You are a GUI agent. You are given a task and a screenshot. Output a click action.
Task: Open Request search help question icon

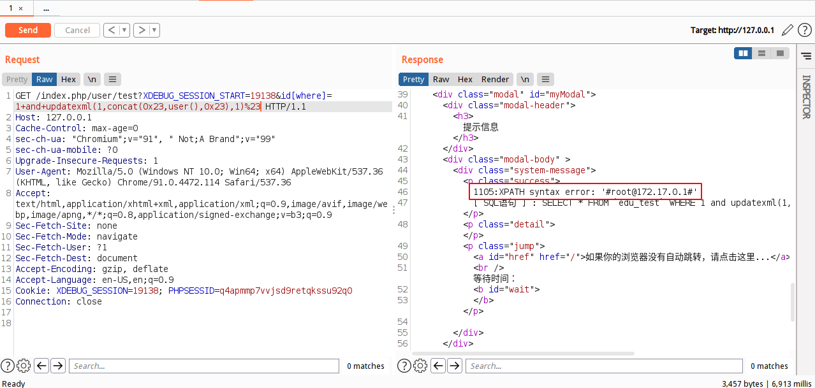coord(8,366)
